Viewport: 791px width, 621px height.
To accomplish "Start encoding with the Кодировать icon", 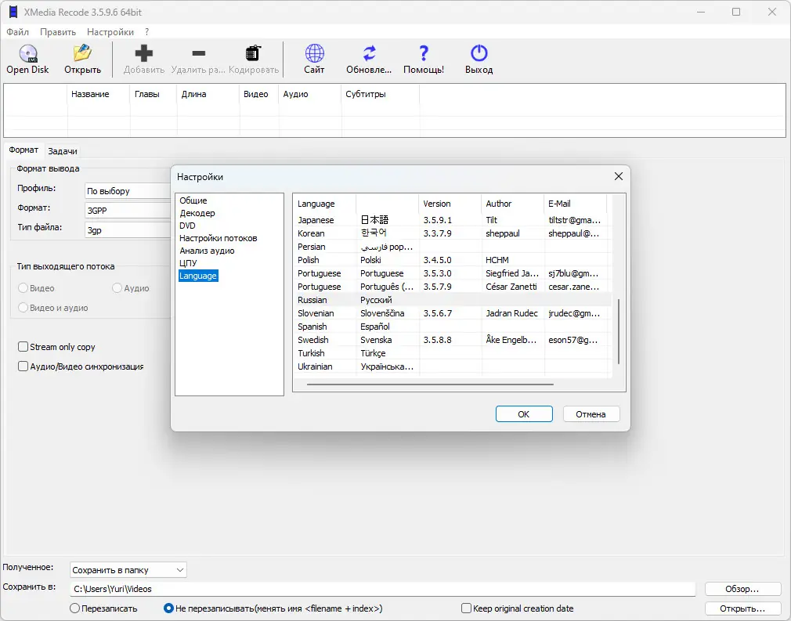I will 253,53.
